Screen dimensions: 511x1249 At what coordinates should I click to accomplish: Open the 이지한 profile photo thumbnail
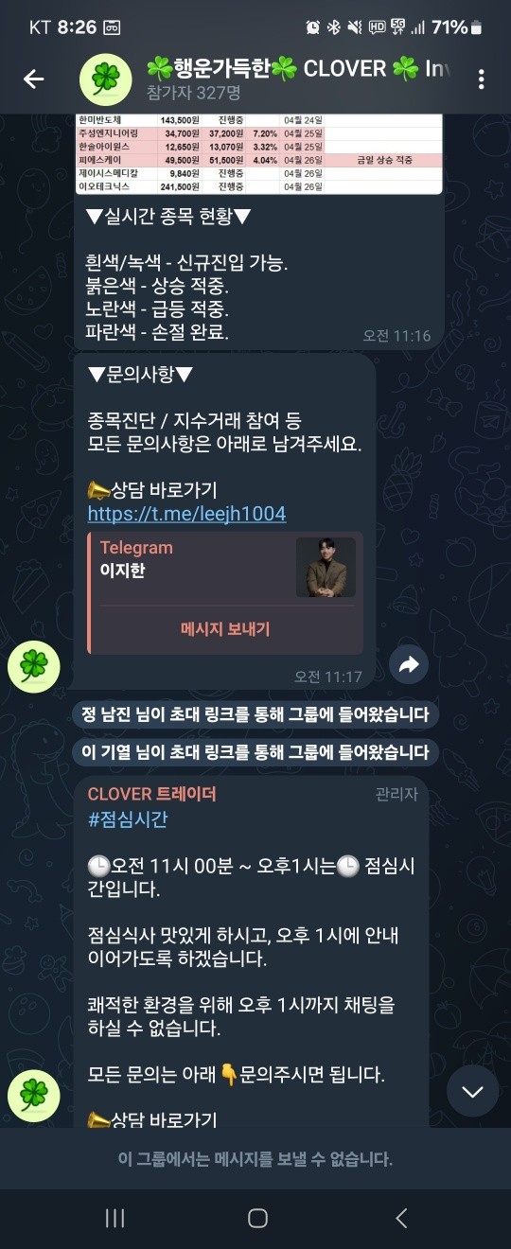326,568
